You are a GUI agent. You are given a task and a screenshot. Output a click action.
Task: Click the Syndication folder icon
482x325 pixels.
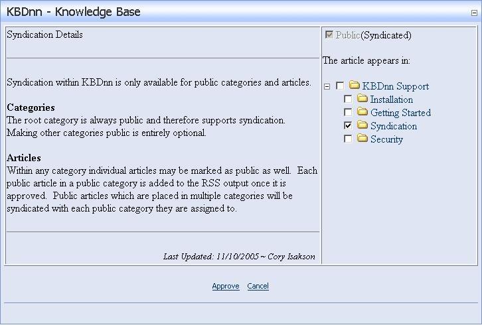[362, 125]
